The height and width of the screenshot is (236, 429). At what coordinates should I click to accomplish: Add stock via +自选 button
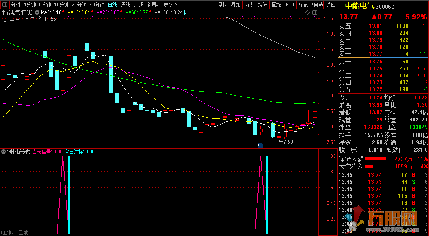tap(317, 5)
